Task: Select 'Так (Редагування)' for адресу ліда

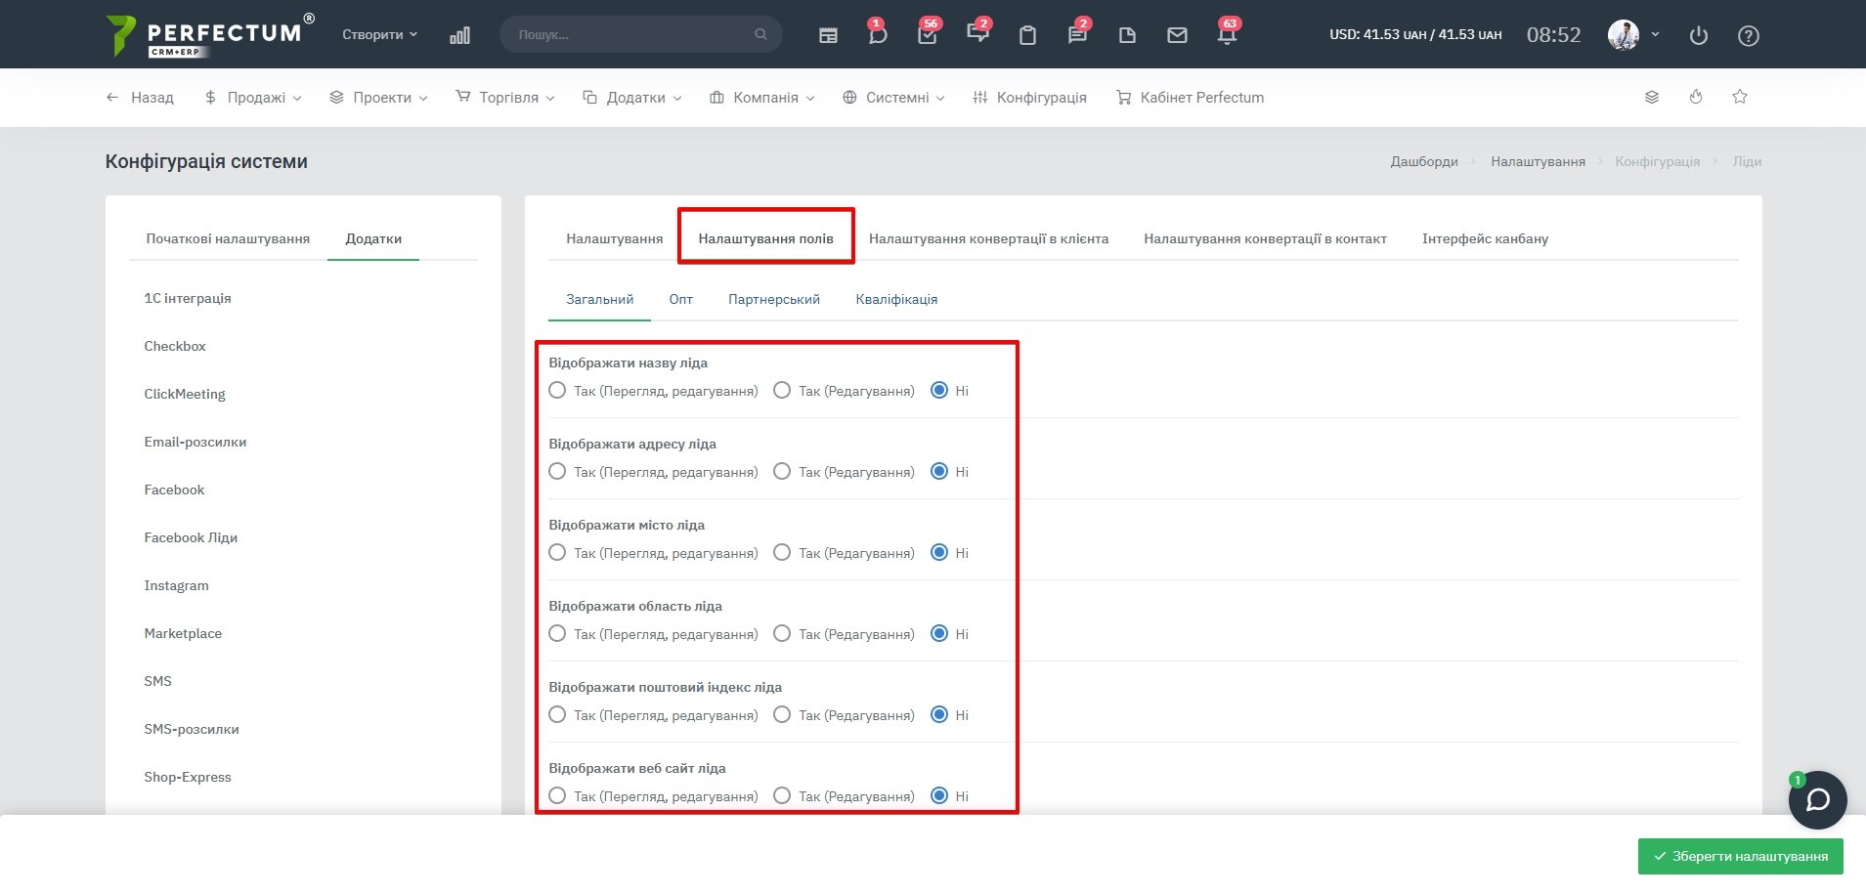Action: pyautogui.click(x=782, y=472)
